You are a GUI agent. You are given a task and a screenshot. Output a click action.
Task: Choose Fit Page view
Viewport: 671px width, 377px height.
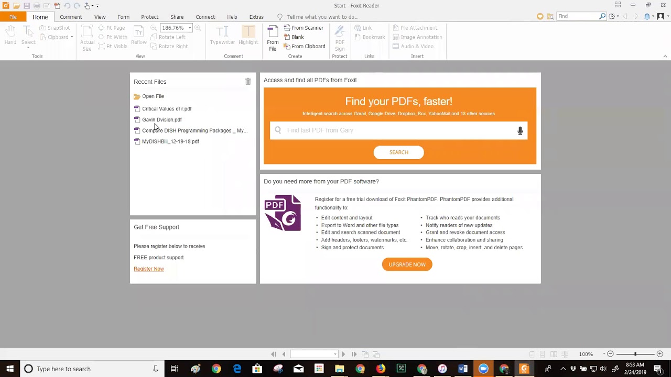coord(112,28)
